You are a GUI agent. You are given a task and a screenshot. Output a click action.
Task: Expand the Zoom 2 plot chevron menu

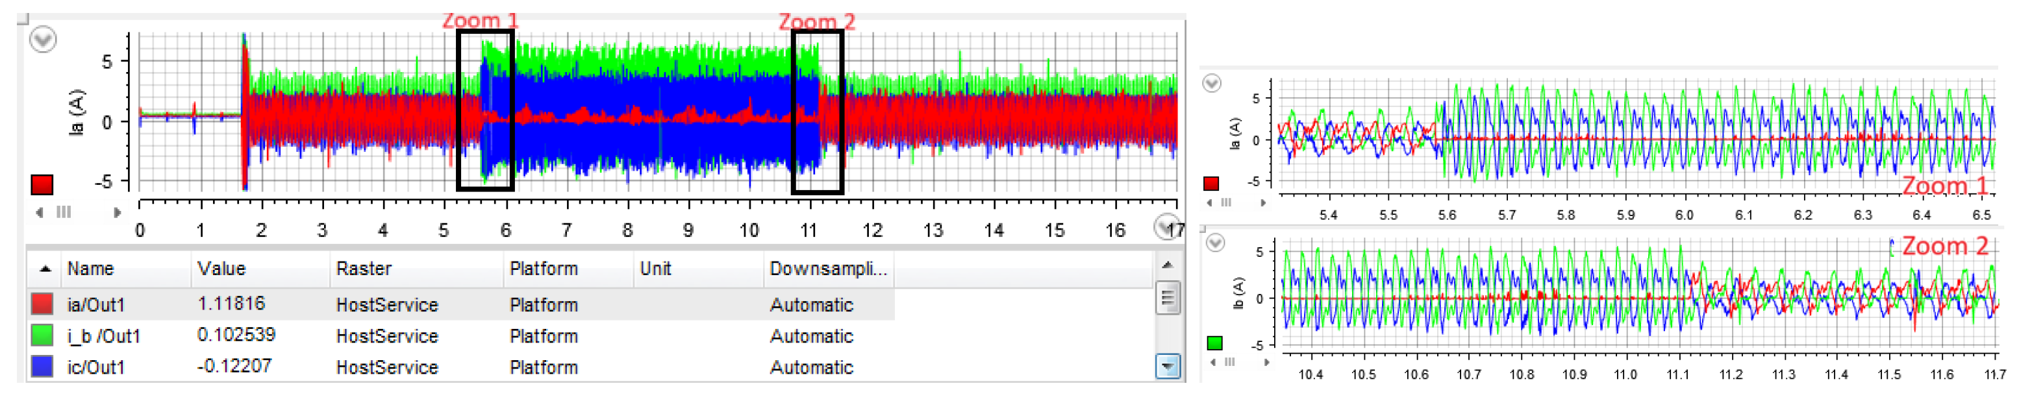(x=1215, y=243)
